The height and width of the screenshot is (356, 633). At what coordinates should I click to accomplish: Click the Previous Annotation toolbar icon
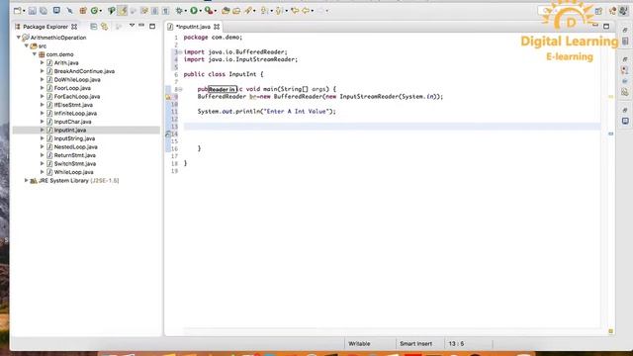pyautogui.click(x=279, y=11)
